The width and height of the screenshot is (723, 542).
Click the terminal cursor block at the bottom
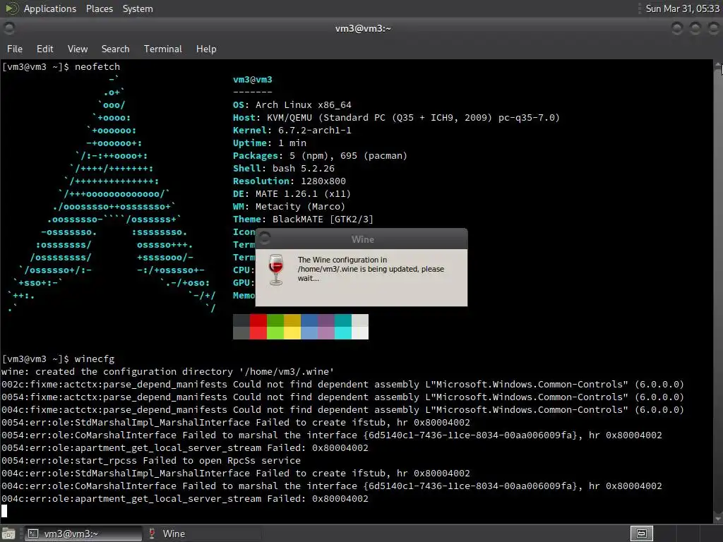tap(4, 511)
